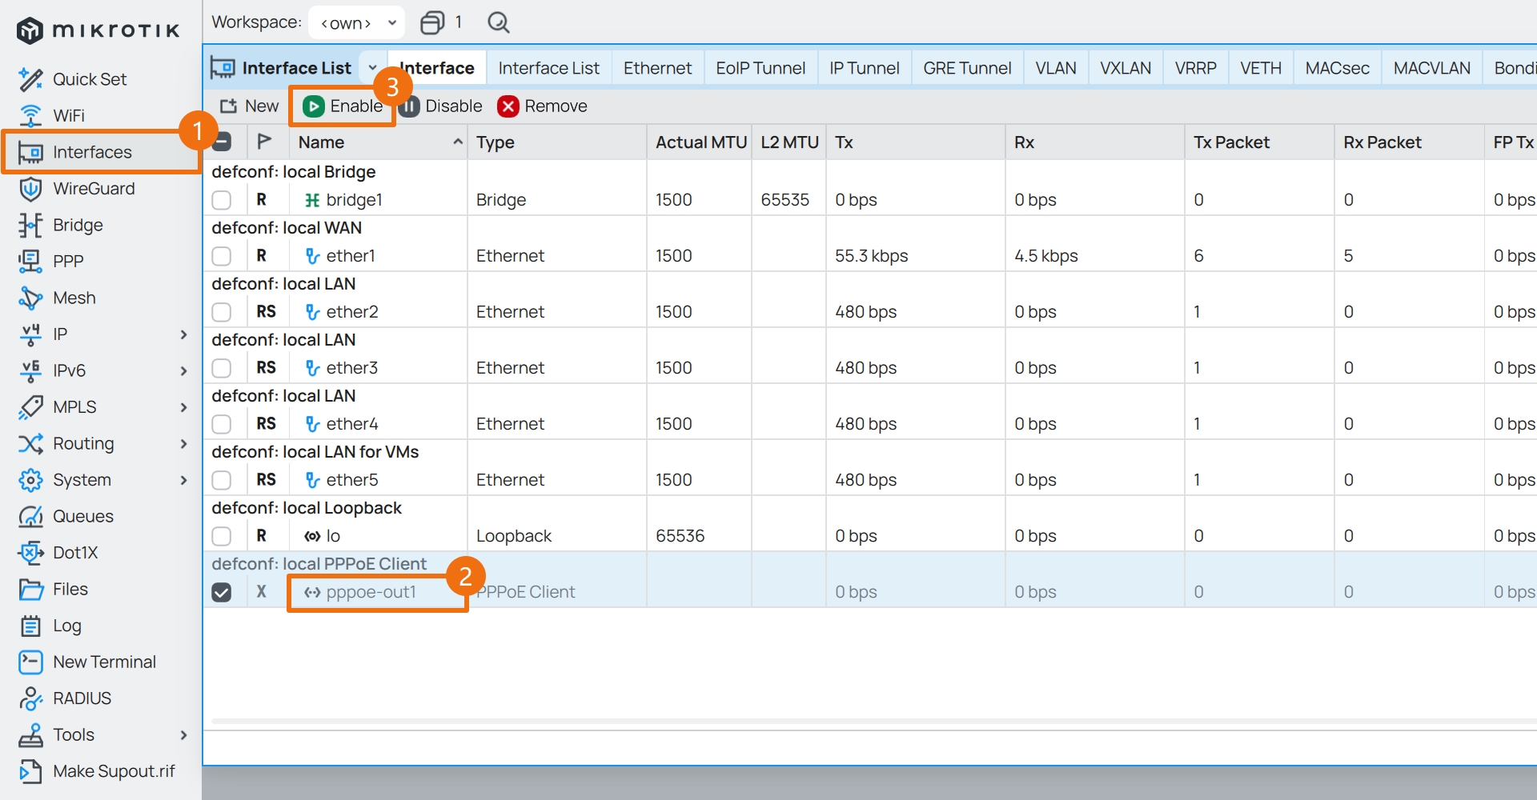Check the ether2 row checkbox
This screenshot has width=1537, height=800.
(222, 312)
